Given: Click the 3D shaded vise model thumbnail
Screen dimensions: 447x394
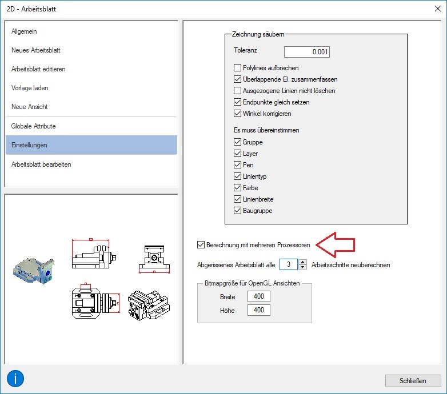Looking at the screenshot, I should pos(35,270).
